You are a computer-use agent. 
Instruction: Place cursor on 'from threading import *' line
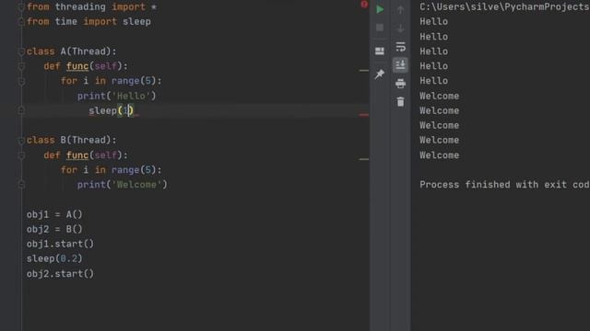92,6
